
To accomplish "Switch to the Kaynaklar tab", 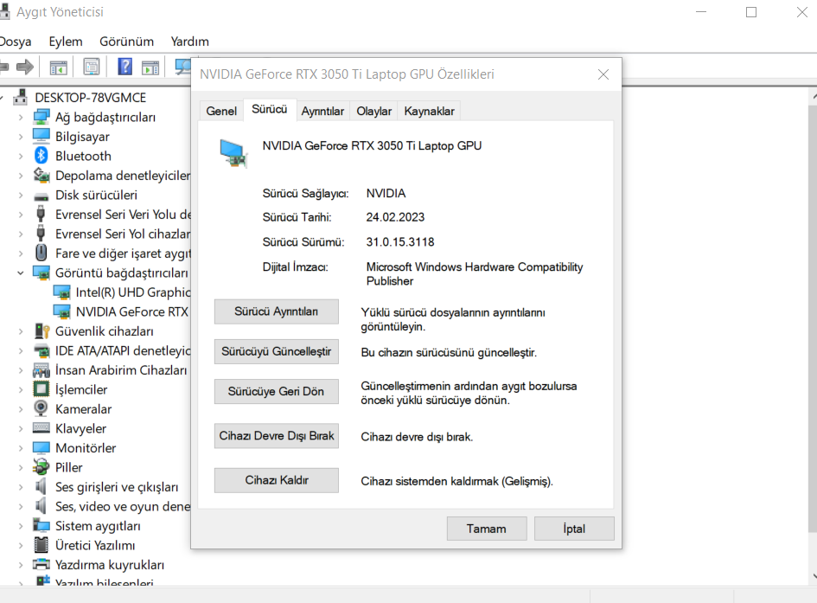I will coord(430,111).
